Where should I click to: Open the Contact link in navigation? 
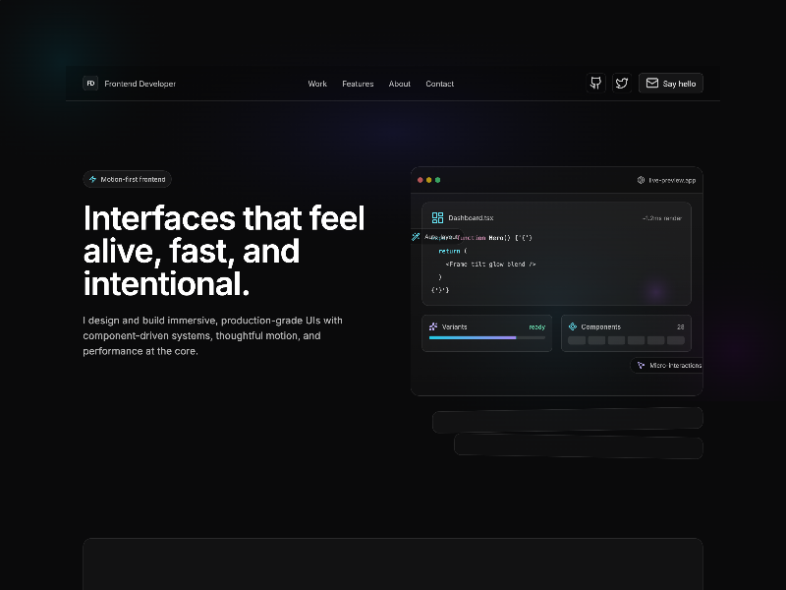tap(439, 84)
